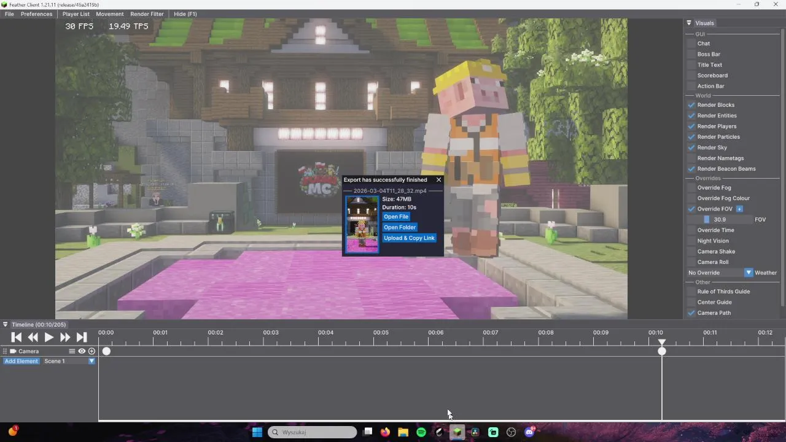This screenshot has width=786, height=442.
Task: Grab the Camera track drag handle
Action: click(5, 351)
